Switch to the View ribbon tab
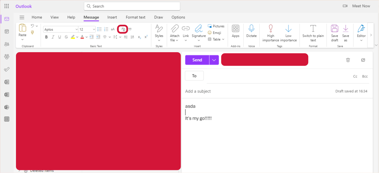The height and width of the screenshot is (173, 379). click(x=55, y=17)
